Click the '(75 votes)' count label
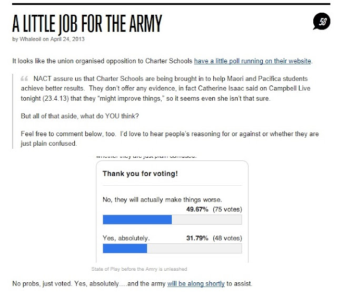Image resolution: width=337 pixels, height=295 pixels. point(227,210)
